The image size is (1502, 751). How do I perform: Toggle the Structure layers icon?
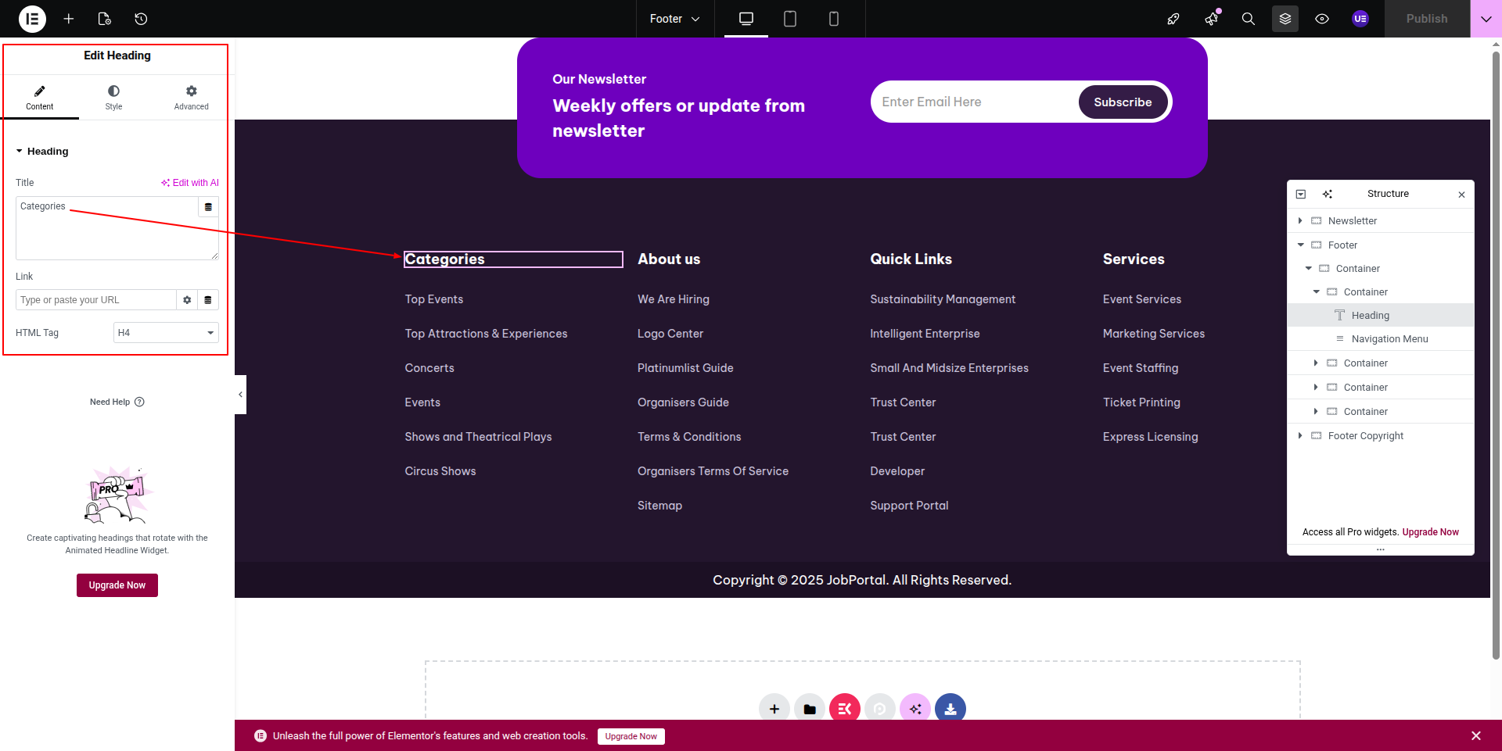pyautogui.click(x=1285, y=19)
